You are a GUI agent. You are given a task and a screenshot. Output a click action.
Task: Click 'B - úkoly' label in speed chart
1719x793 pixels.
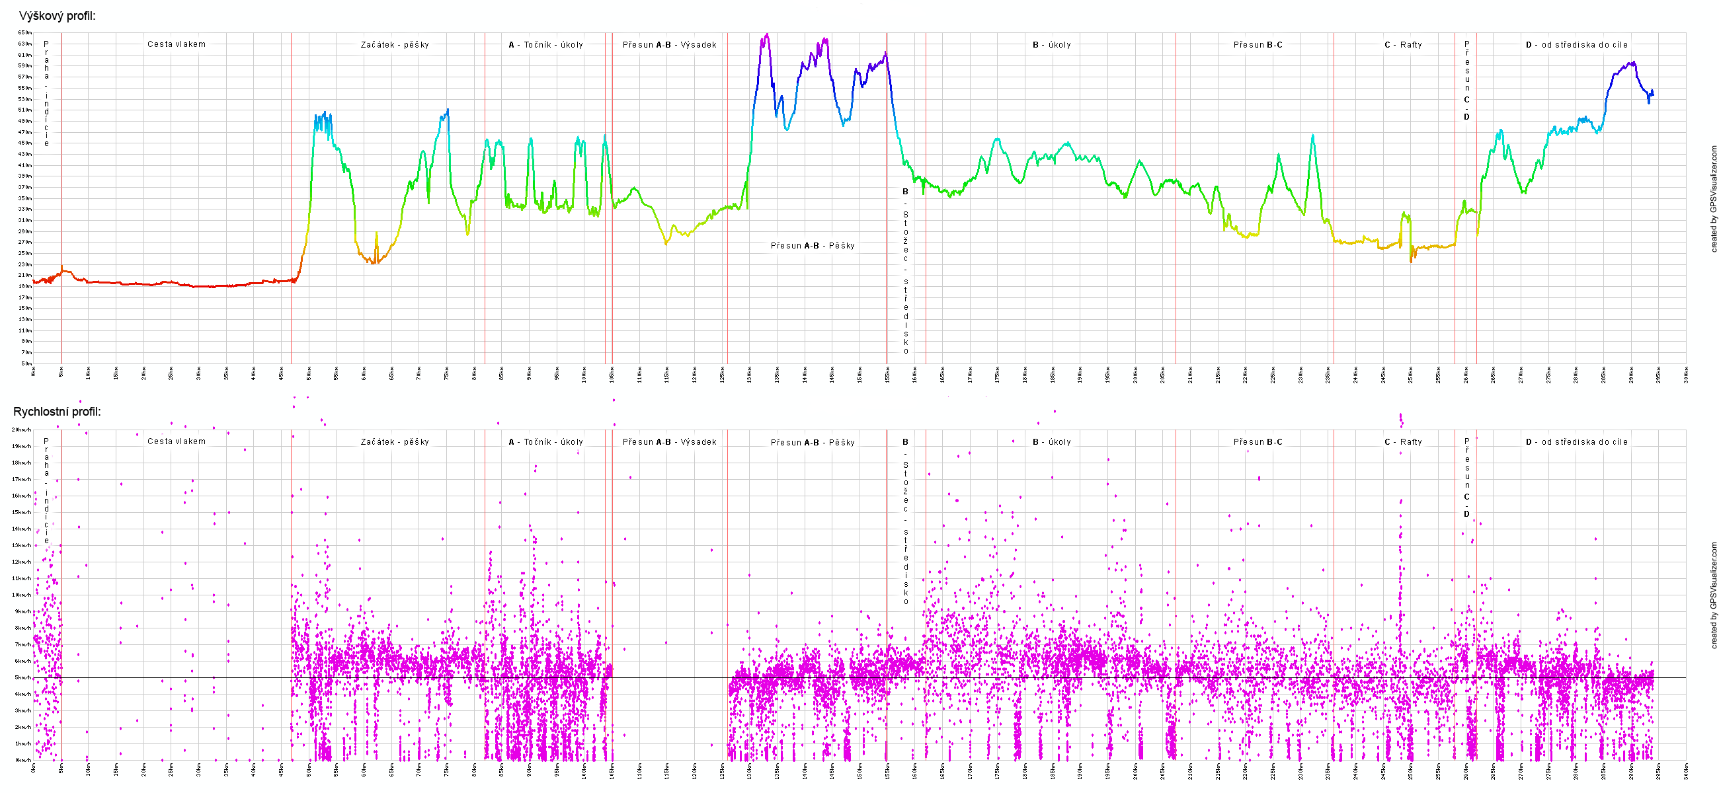tap(1051, 441)
